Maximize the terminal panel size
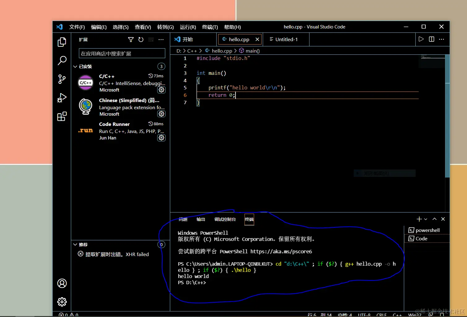467x317 pixels. click(x=435, y=219)
